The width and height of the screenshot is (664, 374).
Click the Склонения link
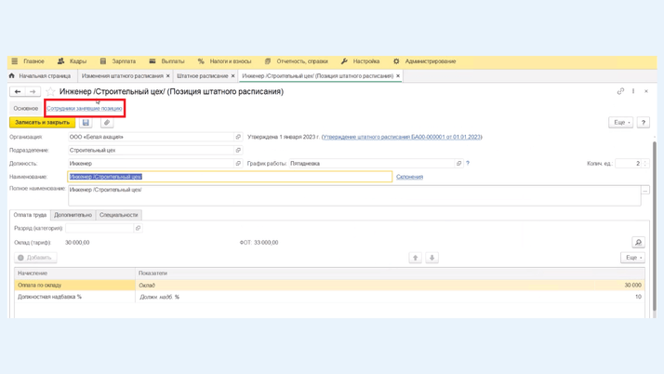coord(409,177)
